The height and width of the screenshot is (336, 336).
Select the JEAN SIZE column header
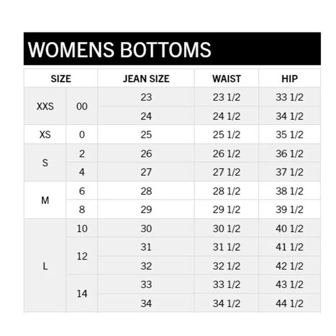146,78
